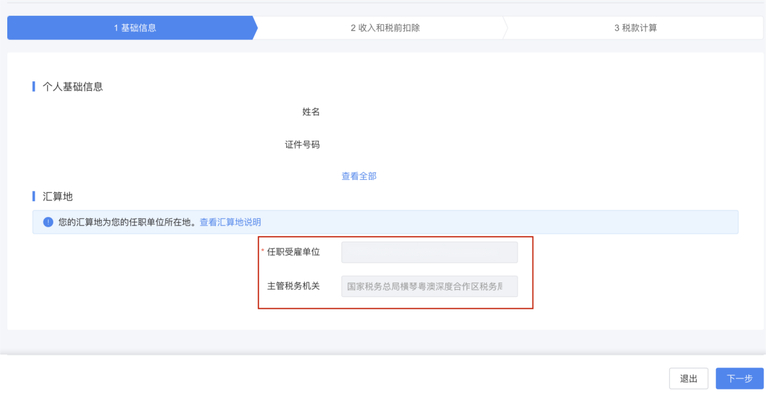Open the 查看汇算地说明 link
Screen dimensions: 766x393
tap(230, 223)
